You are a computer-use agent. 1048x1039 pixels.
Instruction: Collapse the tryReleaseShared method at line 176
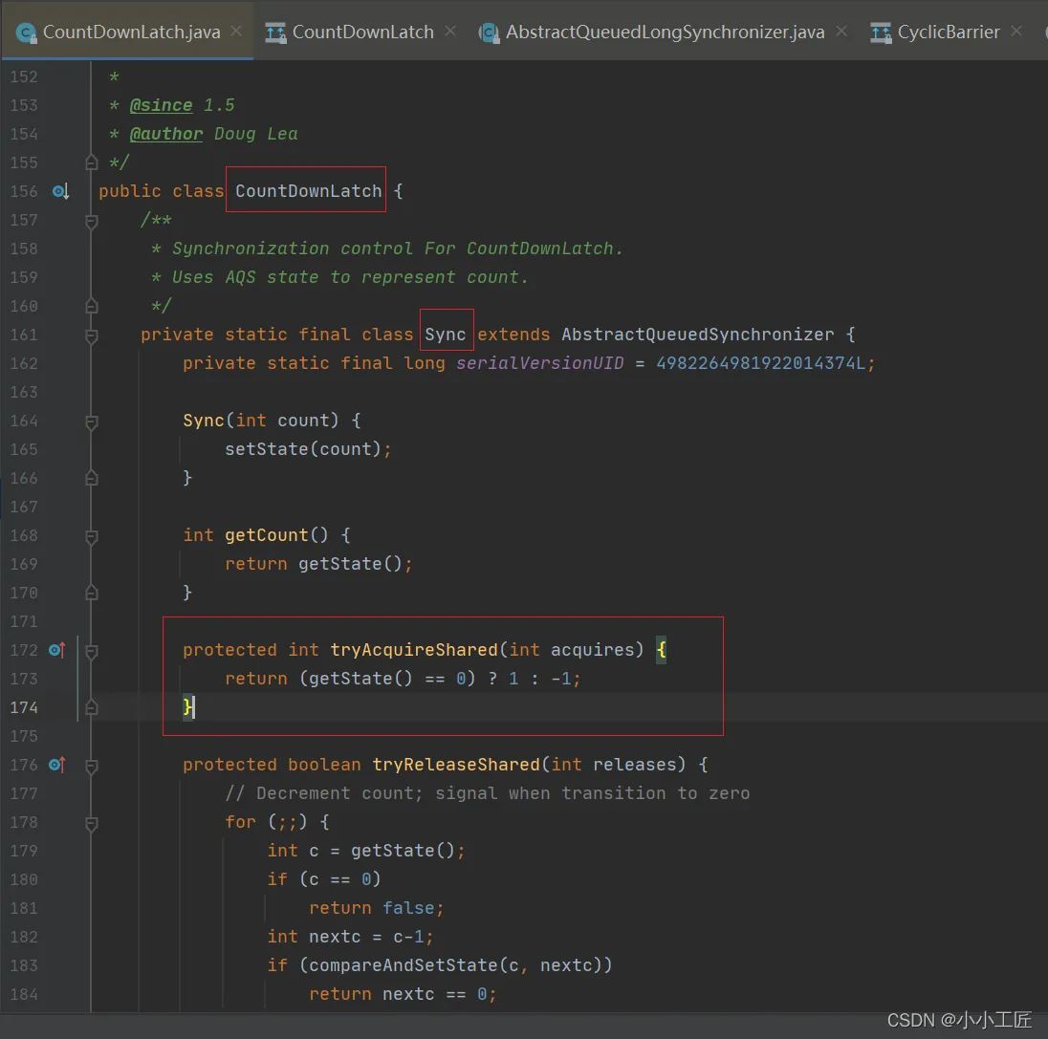pyautogui.click(x=92, y=766)
